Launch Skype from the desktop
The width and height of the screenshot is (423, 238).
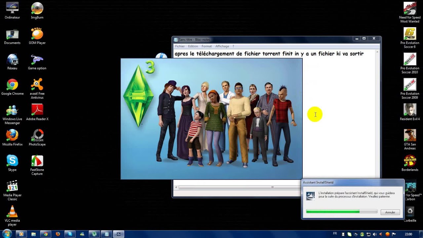click(12, 163)
